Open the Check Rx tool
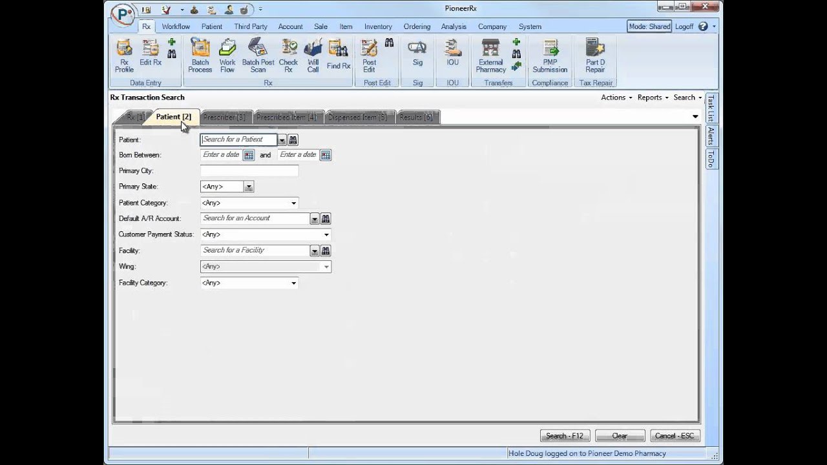 [x=288, y=56]
